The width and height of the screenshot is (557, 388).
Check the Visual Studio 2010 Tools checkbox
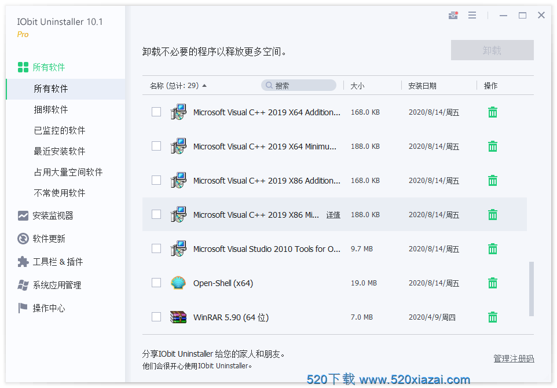[156, 248]
